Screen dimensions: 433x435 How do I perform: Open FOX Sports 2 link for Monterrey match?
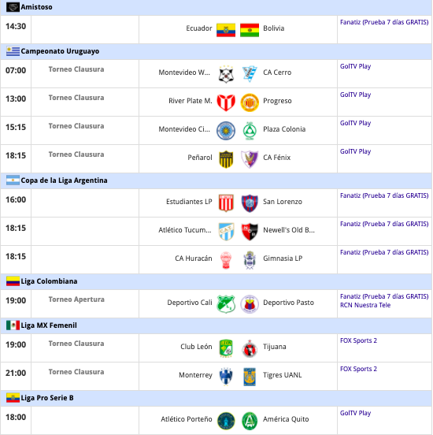click(358, 369)
